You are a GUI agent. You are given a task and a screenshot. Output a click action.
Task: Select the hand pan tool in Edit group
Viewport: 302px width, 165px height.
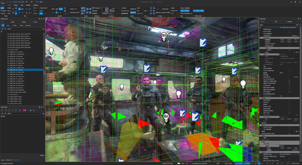click(16, 8)
